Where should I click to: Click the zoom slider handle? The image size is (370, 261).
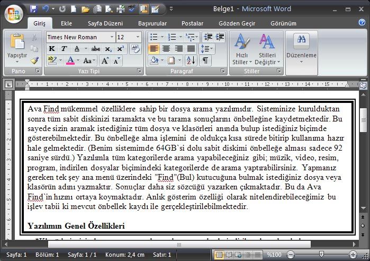click(321, 255)
